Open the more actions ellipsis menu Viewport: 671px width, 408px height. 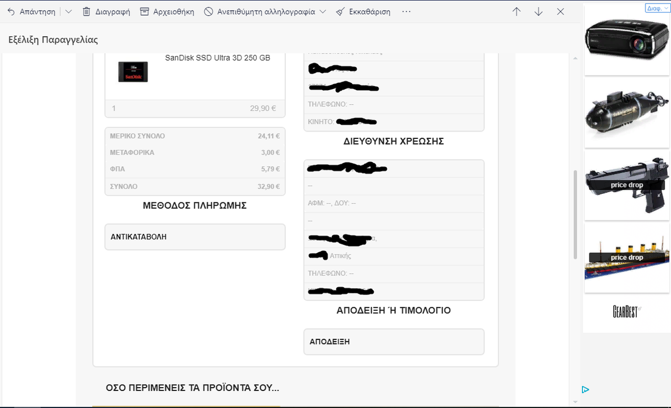[407, 11]
